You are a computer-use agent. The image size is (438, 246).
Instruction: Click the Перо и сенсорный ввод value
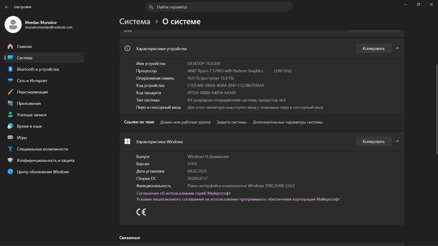pos(255,107)
